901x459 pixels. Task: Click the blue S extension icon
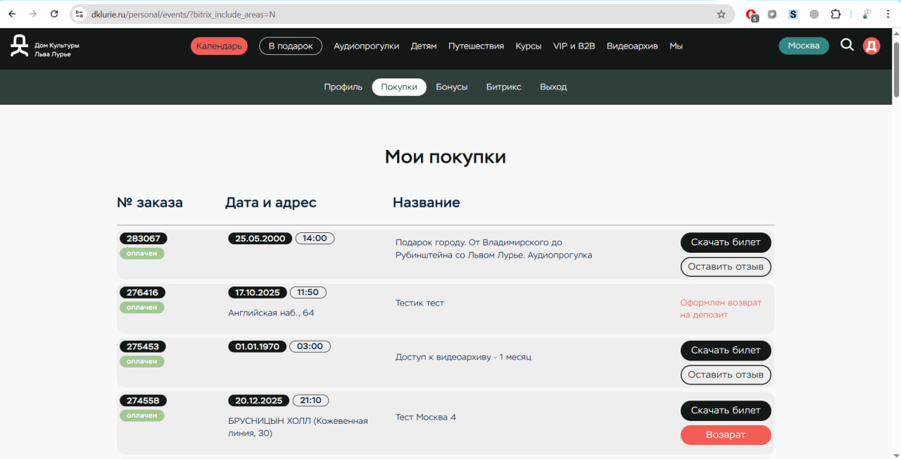click(793, 14)
